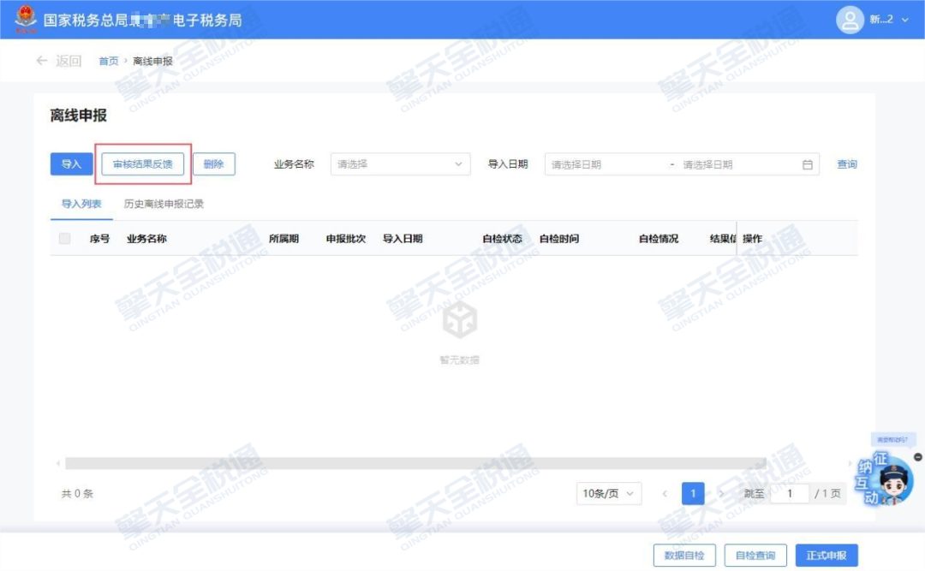Screen dimensions: 925x571
Task: Go to the next page arrow
Action: [x=721, y=494]
